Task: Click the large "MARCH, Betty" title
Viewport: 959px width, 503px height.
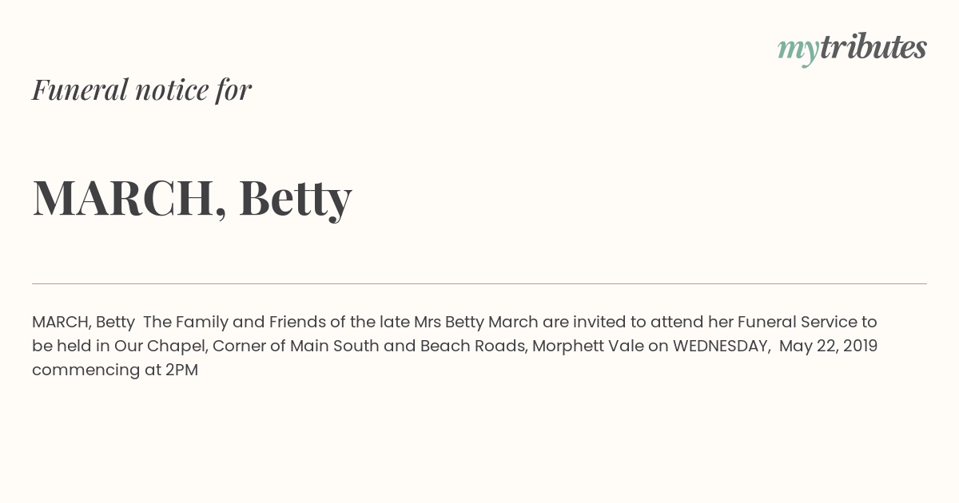Action: (192, 198)
